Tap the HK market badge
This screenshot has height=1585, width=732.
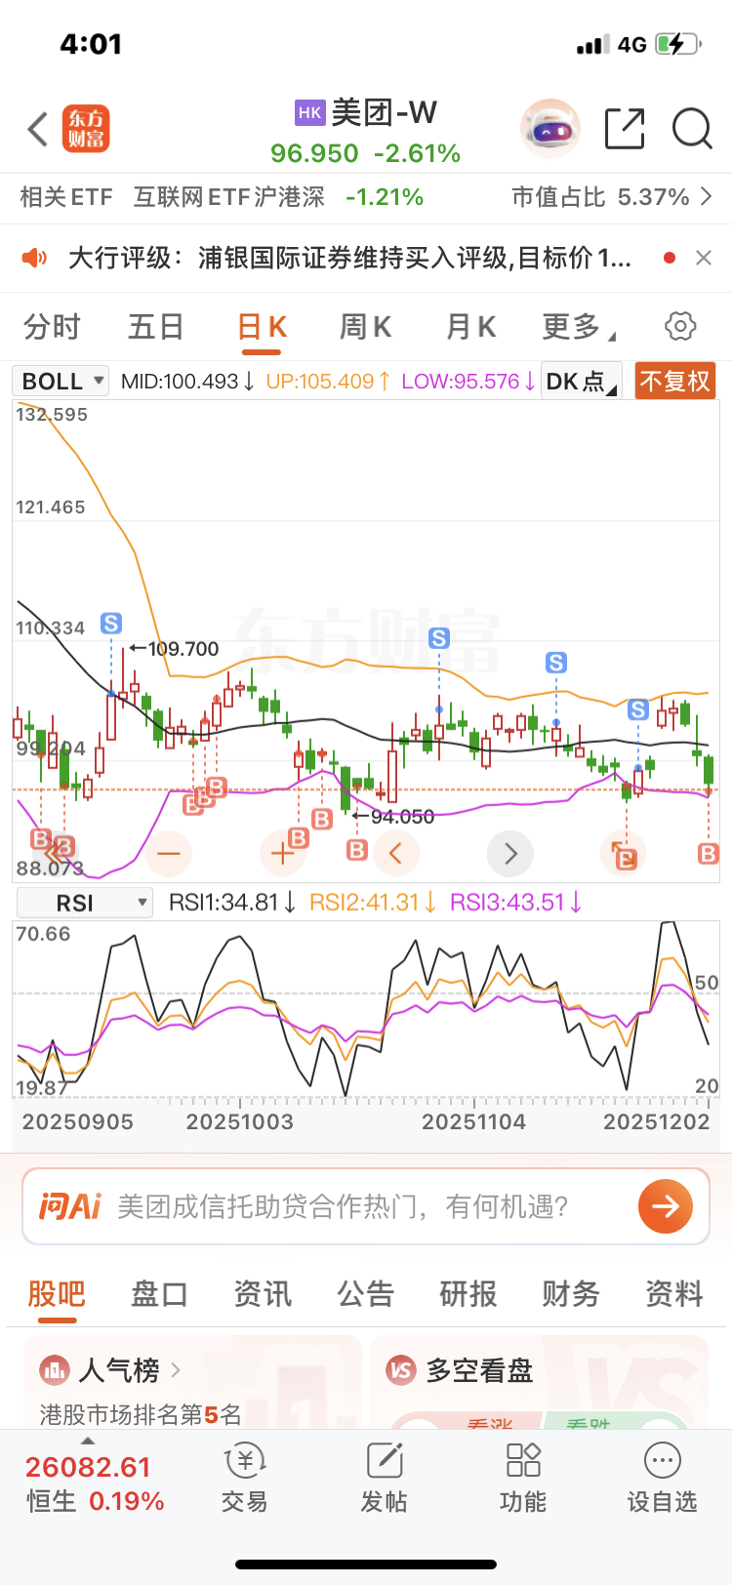309,112
